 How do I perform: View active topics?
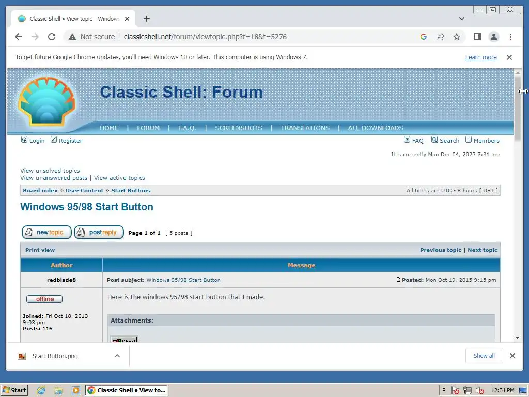coord(119,178)
